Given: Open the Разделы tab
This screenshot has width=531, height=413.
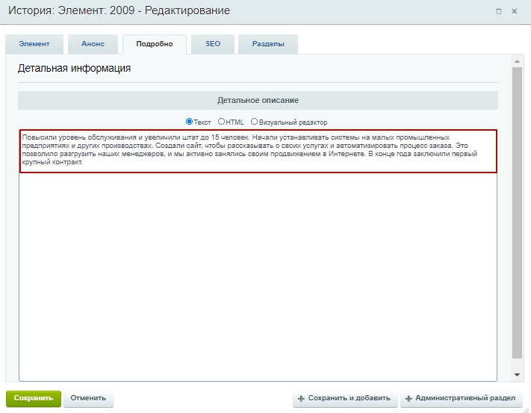Looking at the screenshot, I should coord(268,44).
